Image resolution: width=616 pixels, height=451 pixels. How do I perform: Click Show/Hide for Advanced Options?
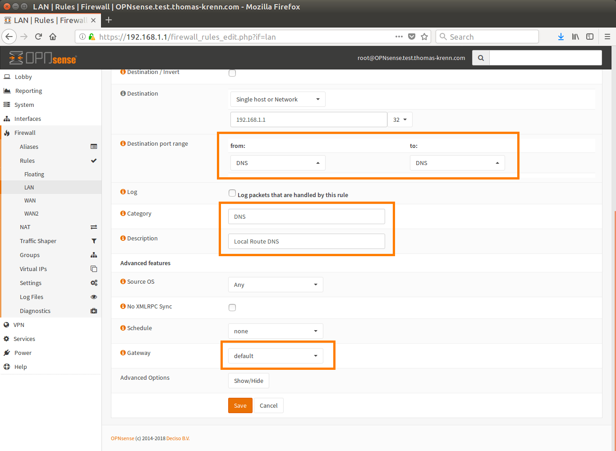[x=248, y=381]
